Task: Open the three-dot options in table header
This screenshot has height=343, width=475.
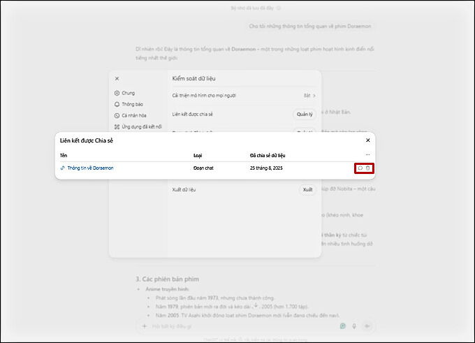Action: point(367,154)
